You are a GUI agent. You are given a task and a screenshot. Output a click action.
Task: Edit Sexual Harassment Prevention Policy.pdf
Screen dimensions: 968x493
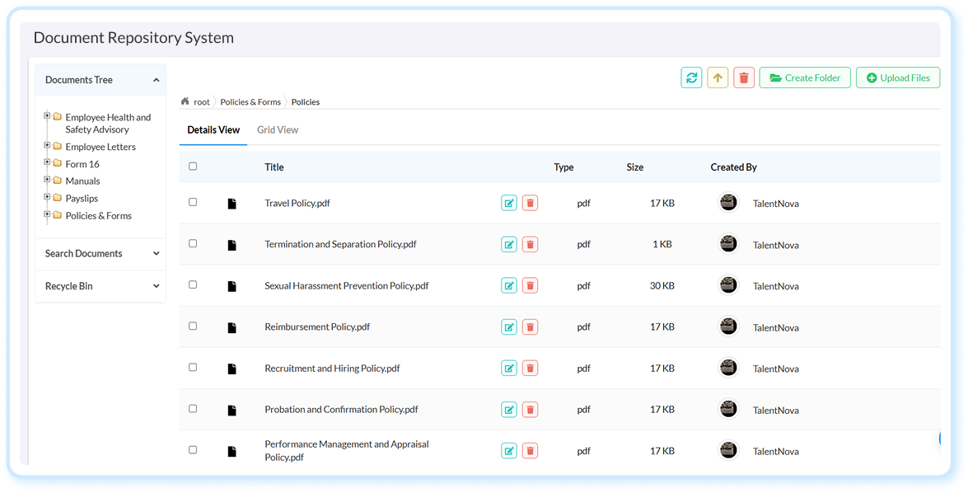[x=508, y=285]
